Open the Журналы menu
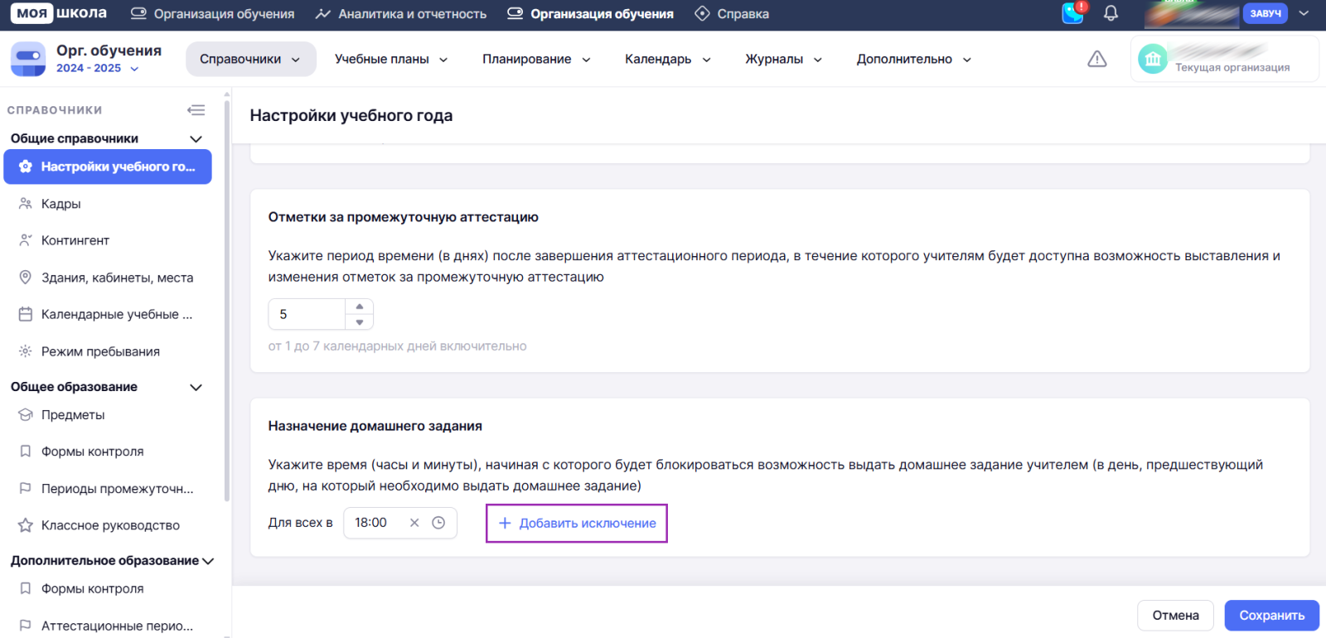Viewport: 1326px width, 638px height. (783, 59)
